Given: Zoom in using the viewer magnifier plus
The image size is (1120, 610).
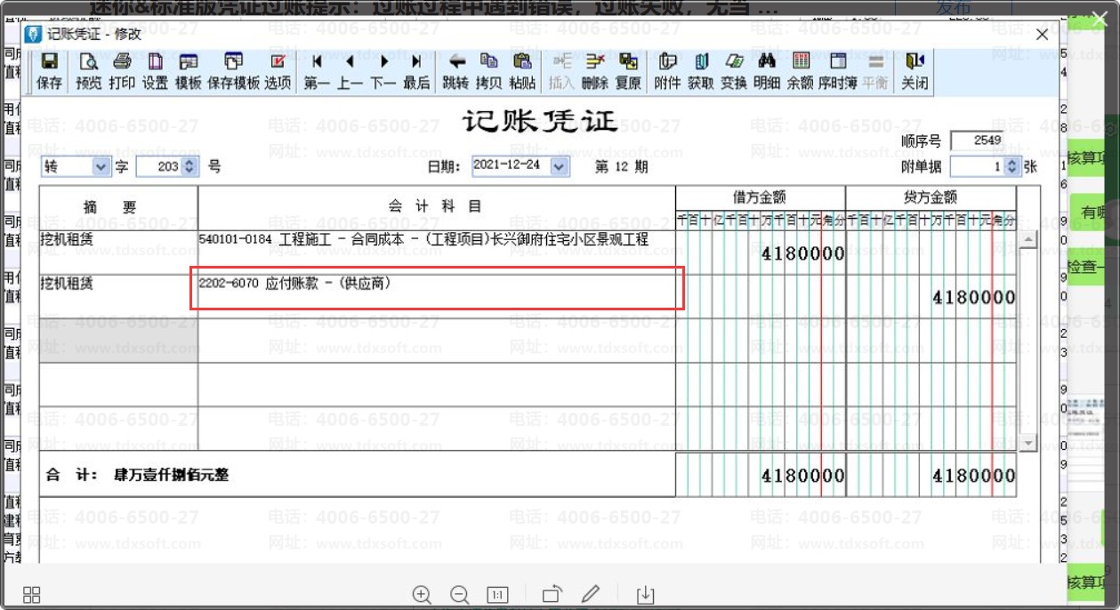Looking at the screenshot, I should point(422,595).
